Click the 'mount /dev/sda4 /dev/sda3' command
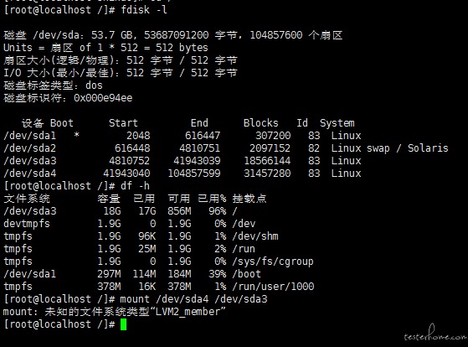 [x=193, y=299]
